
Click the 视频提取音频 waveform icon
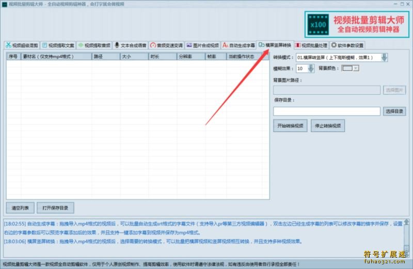pos(81,45)
